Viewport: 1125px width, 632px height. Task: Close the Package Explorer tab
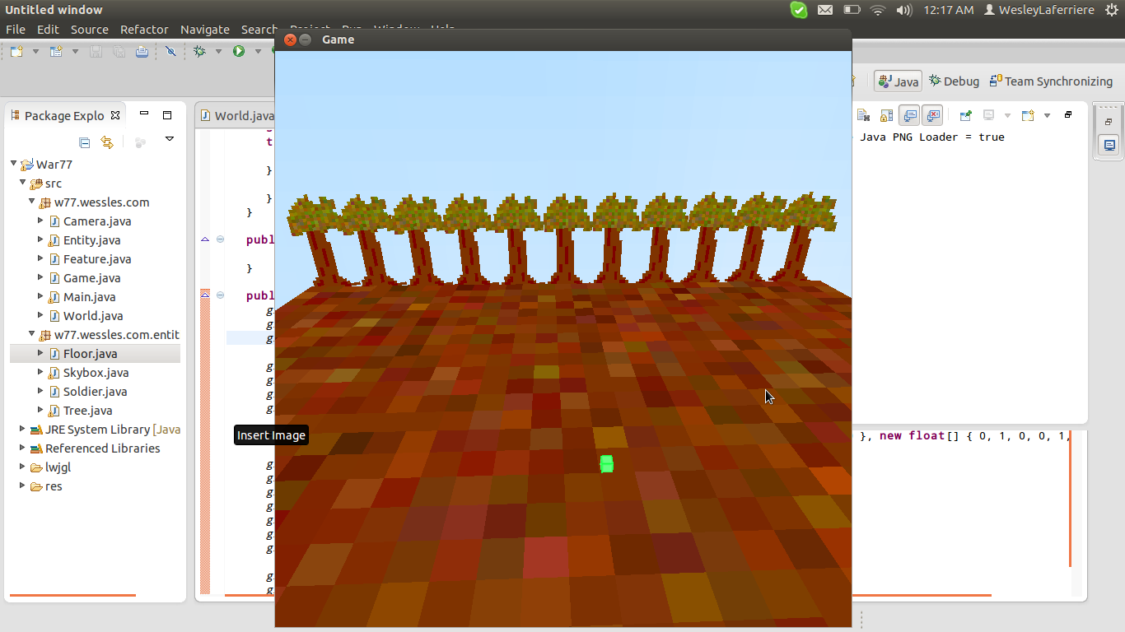click(x=115, y=115)
